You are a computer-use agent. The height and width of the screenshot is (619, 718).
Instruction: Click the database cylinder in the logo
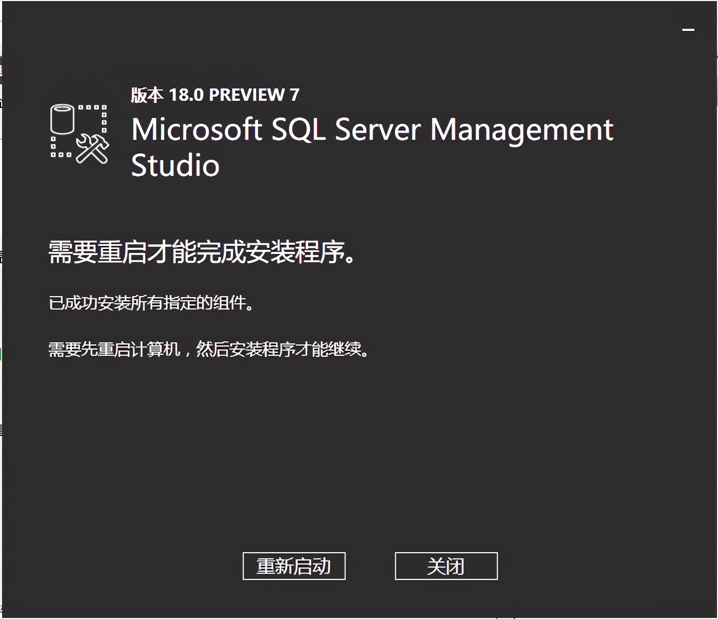[63, 119]
